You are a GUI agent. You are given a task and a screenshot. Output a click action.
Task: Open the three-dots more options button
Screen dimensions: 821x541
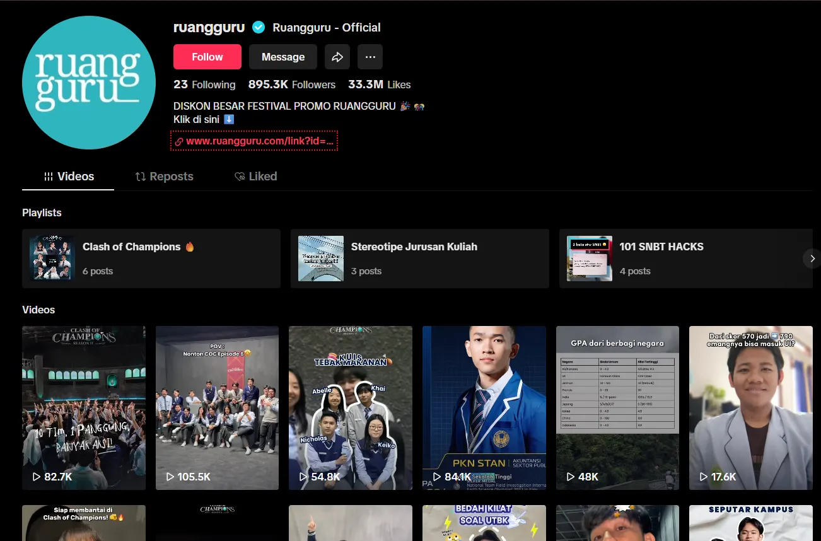(370, 57)
